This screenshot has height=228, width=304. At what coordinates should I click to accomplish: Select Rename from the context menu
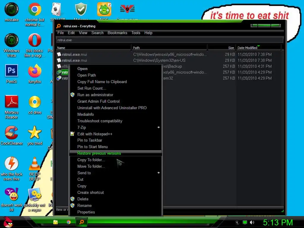click(x=115, y=205)
